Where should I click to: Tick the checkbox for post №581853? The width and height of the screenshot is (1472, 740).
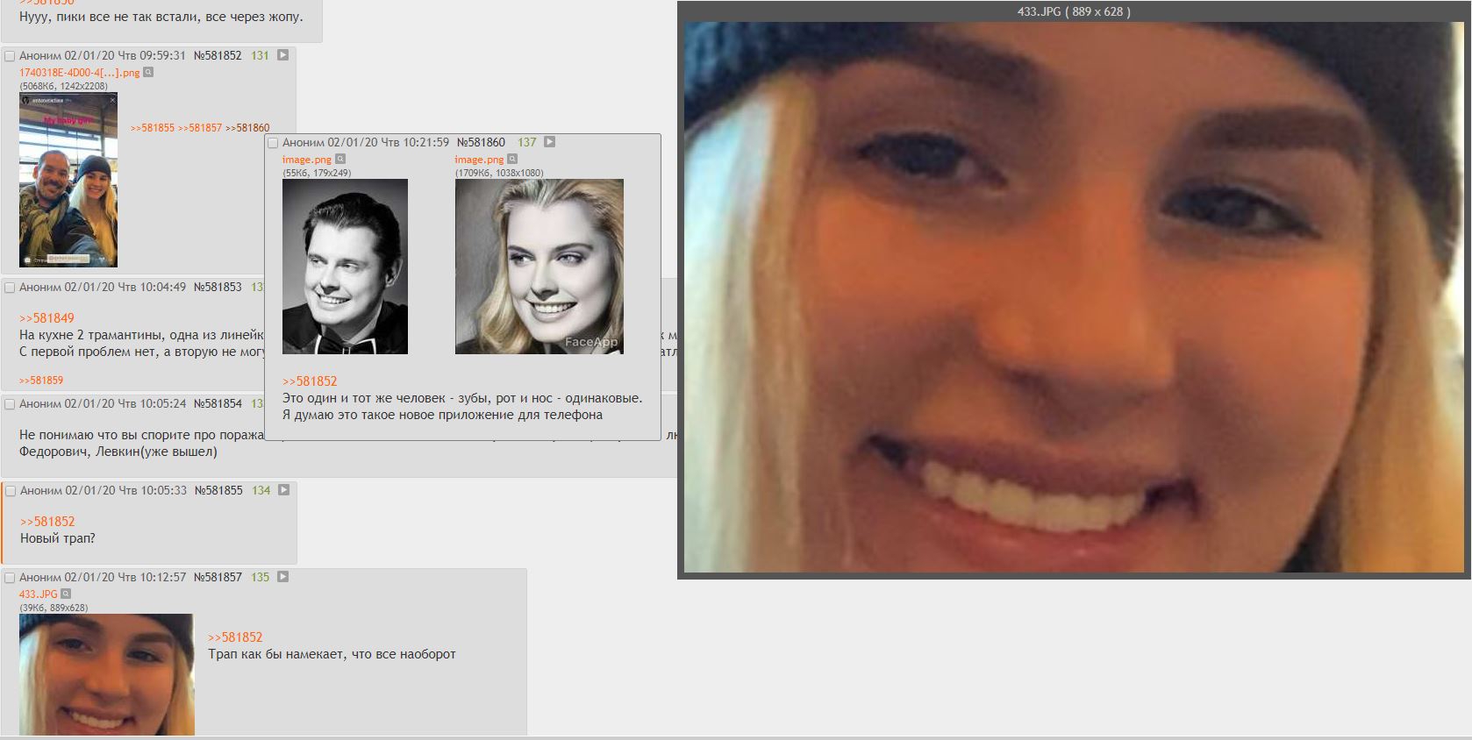pos(10,288)
